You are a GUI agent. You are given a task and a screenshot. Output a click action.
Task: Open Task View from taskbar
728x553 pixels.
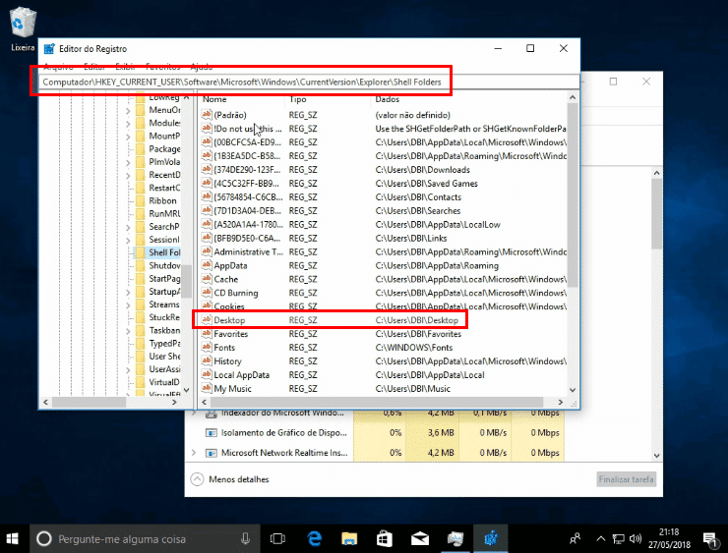pos(277,538)
